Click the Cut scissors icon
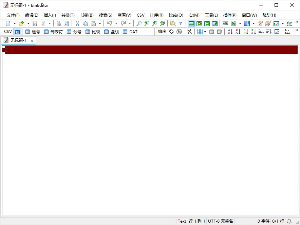 point(77,23)
